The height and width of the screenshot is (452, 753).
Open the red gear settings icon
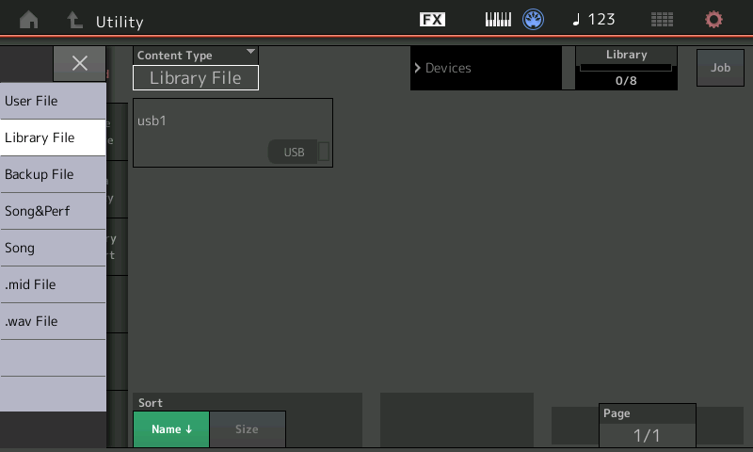[714, 20]
